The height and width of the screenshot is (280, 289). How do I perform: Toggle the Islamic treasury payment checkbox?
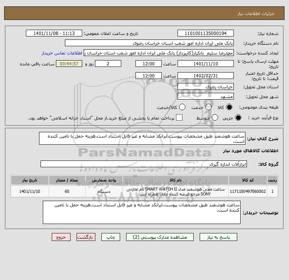coord(179,118)
